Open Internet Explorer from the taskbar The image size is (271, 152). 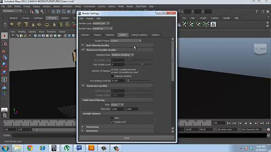click(42, 148)
